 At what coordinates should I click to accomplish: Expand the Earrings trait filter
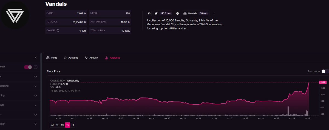coord(36,105)
